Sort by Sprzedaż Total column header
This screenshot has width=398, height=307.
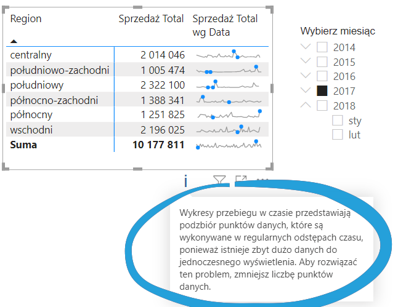pos(151,18)
